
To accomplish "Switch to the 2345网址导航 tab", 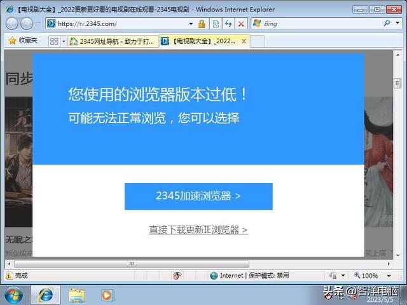I will pyautogui.click(x=113, y=41).
